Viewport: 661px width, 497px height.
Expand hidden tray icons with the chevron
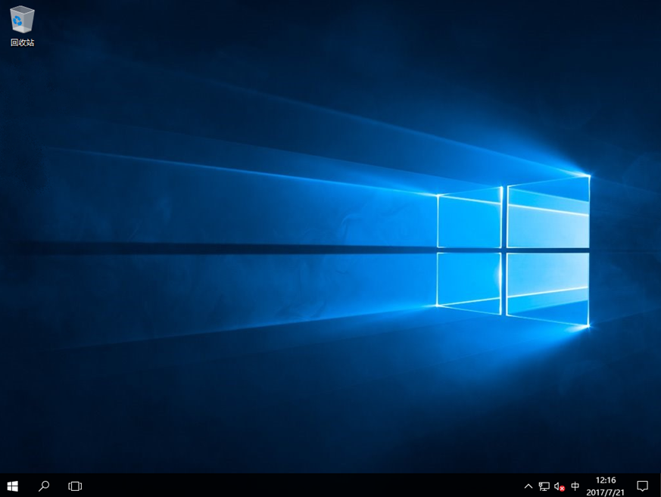[529, 486]
